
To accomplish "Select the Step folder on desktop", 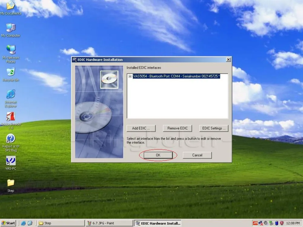I will point(11,186).
